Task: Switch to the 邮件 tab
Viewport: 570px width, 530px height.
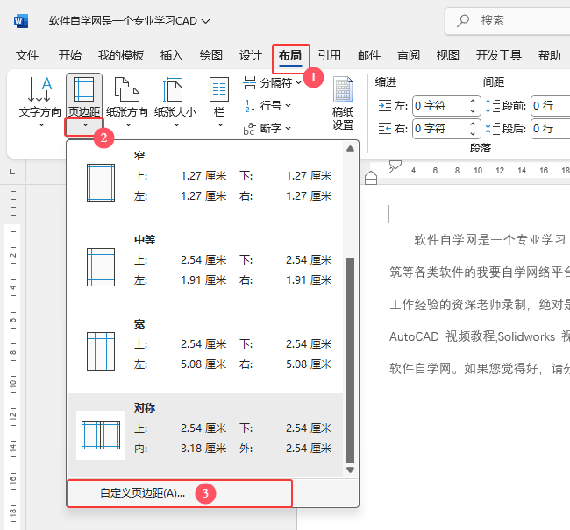Action: [x=369, y=55]
